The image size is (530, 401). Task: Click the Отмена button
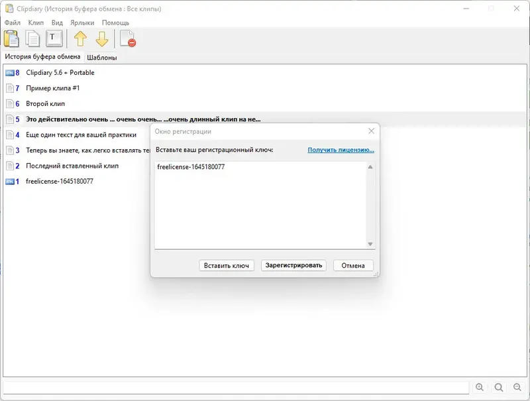click(353, 265)
